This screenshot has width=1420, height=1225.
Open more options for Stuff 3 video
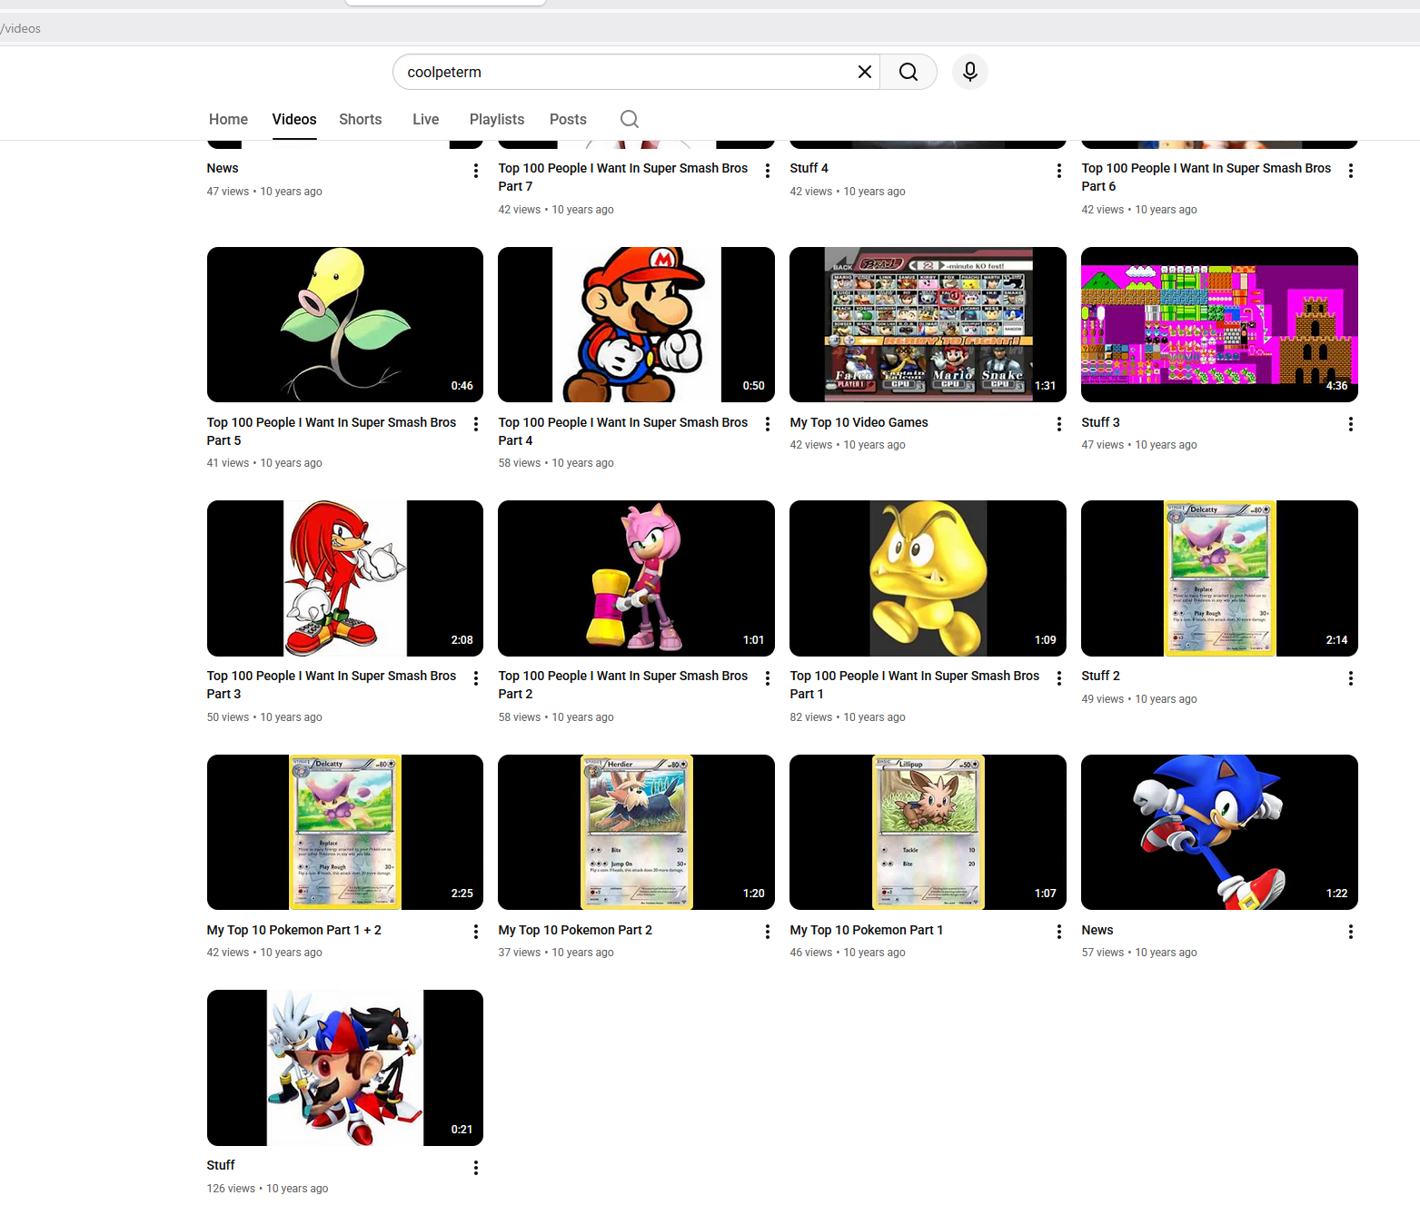[x=1350, y=424]
